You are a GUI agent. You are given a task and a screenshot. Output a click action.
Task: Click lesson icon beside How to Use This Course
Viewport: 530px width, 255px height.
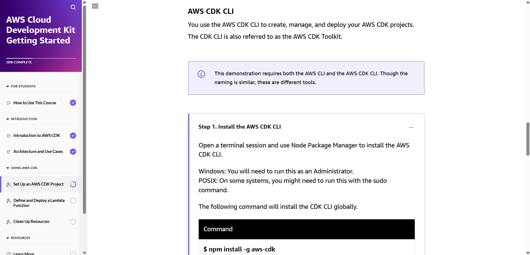click(x=9, y=103)
